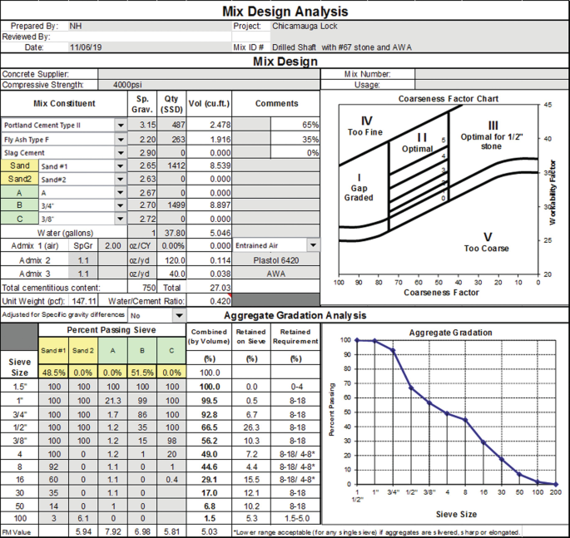This screenshot has width=570, height=538.
Task: Select the fly ash comment percentage '35%'
Action: (295, 139)
